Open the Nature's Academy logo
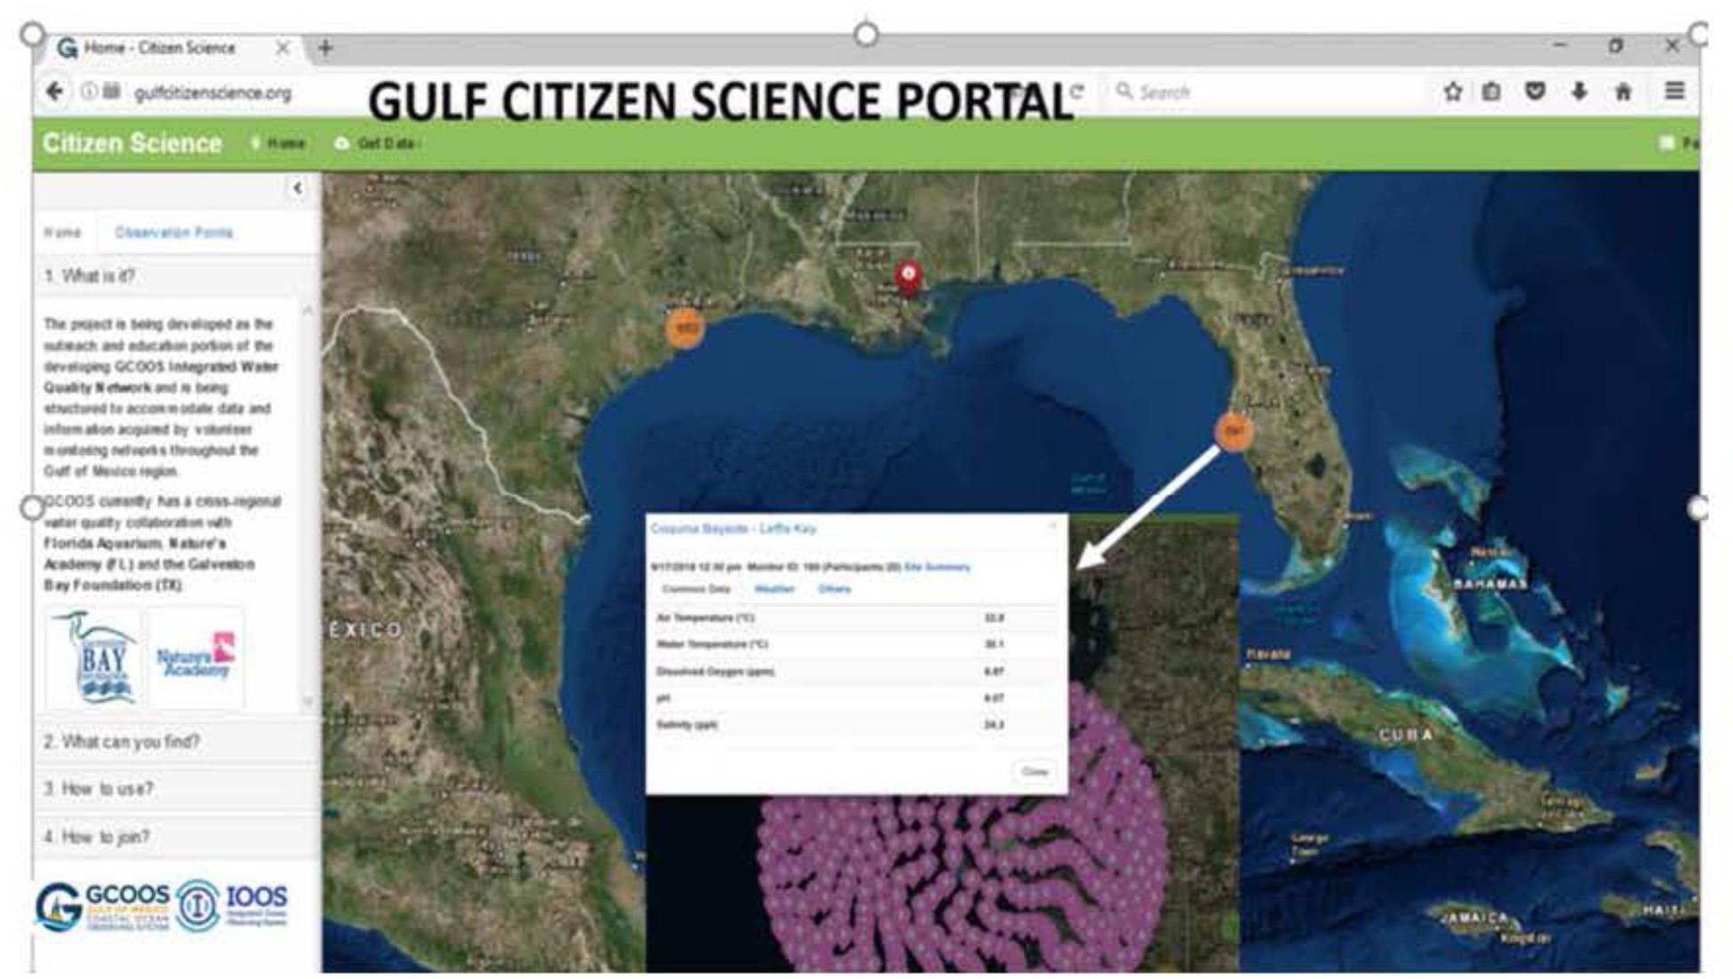1733x979 pixels. (x=196, y=658)
